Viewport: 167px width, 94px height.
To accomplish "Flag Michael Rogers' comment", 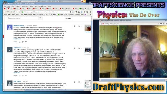I will point(79,26).
